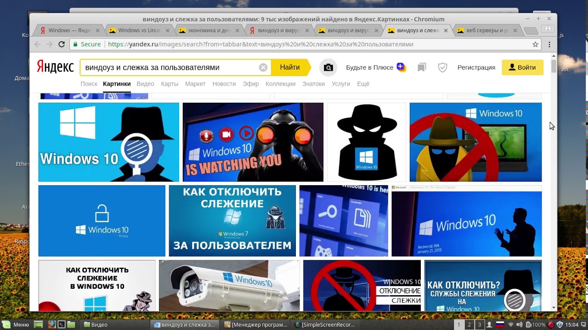Open the Знатоки category
The height and width of the screenshot is (330, 588).
click(313, 84)
